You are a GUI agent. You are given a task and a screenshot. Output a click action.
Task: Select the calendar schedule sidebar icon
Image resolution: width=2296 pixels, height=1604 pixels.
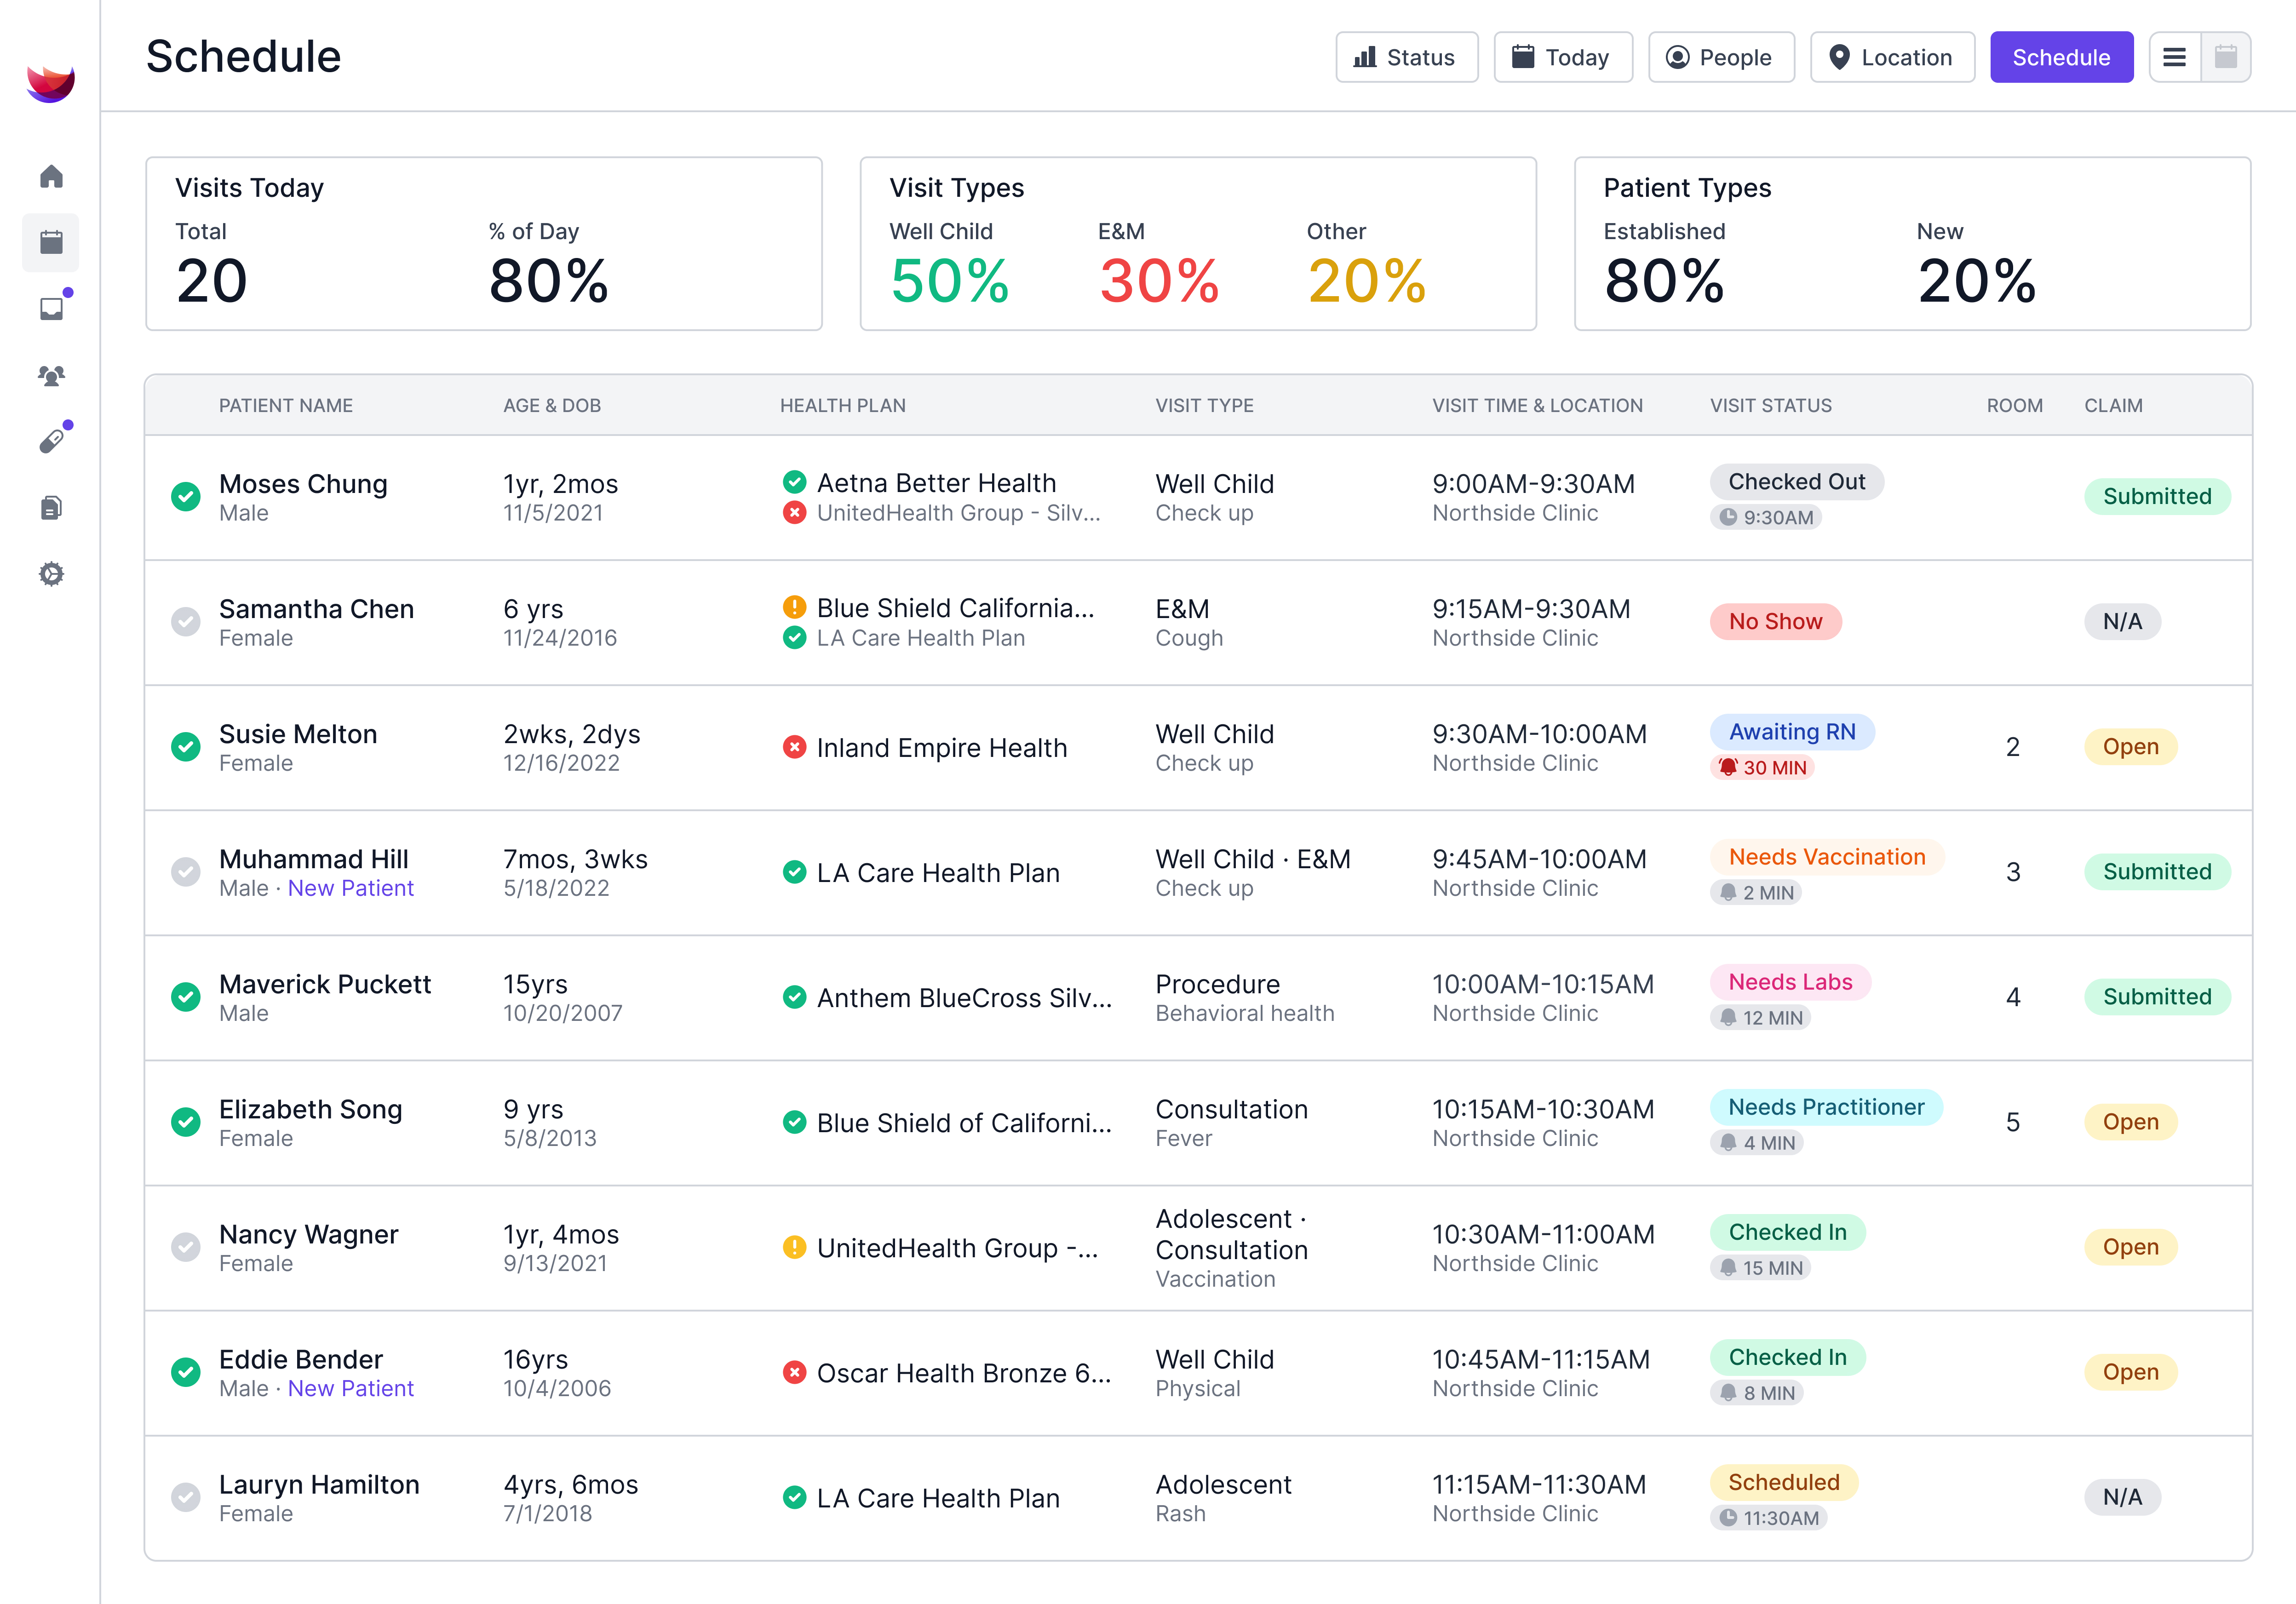[51, 242]
